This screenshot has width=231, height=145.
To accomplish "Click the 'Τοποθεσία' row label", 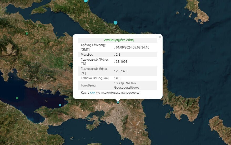I will pyautogui.click(x=88, y=85).
